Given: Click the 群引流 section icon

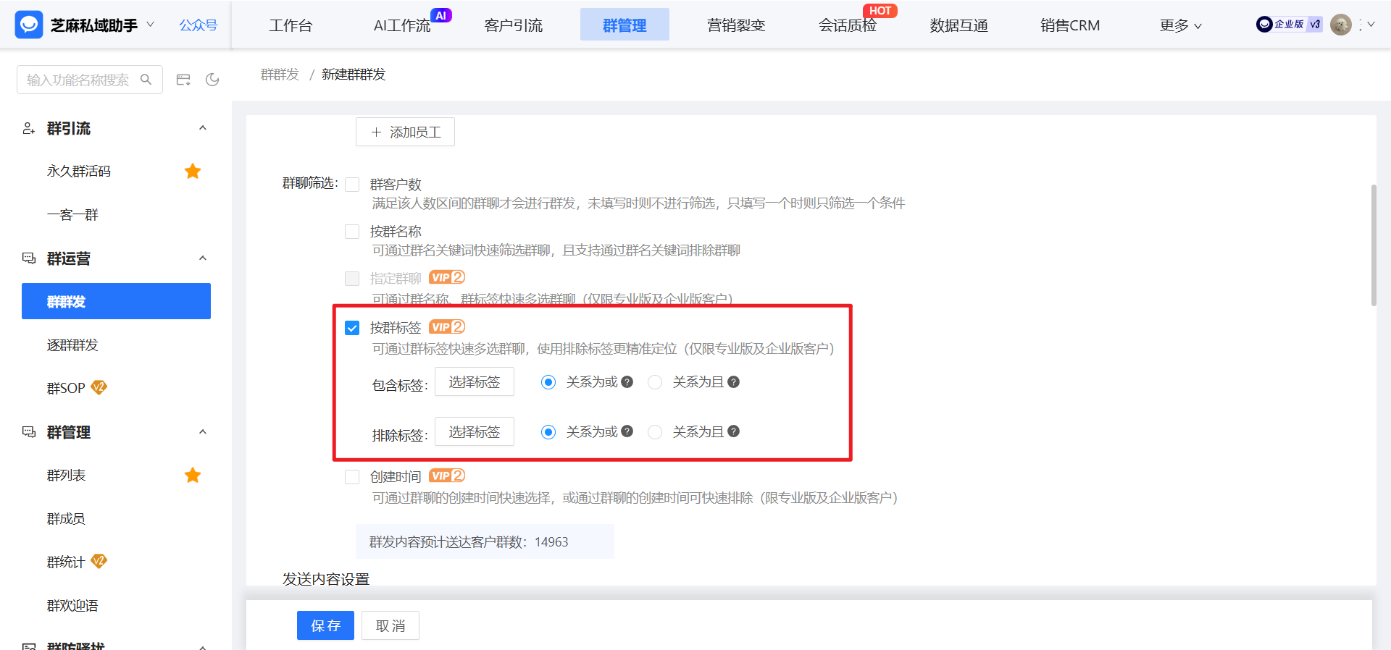Looking at the screenshot, I should pyautogui.click(x=29, y=128).
